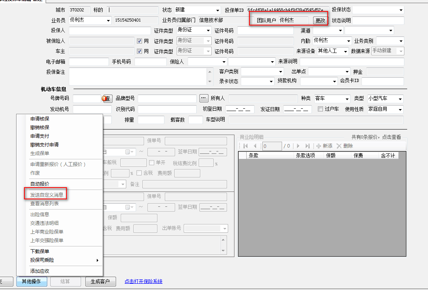The width and height of the screenshot is (428, 290).
Task: Expand the 状态 dropdown showing 新建
Action: [x=218, y=11]
